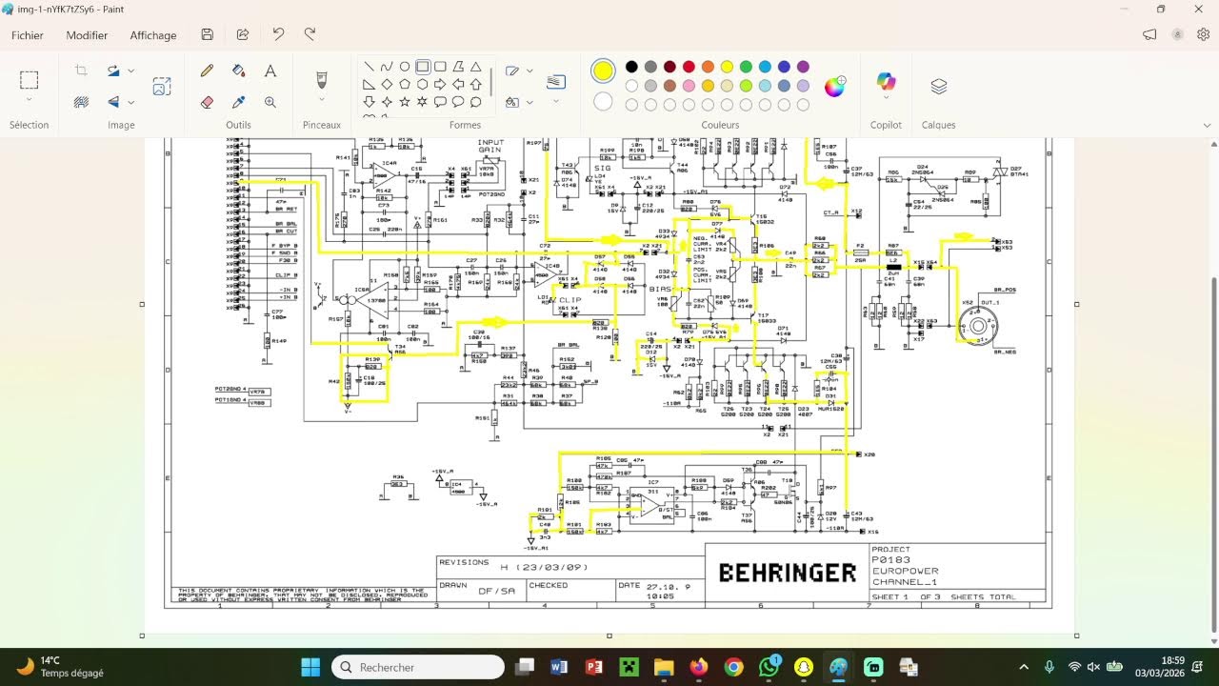Select the rounded rectangle shape

point(440,67)
